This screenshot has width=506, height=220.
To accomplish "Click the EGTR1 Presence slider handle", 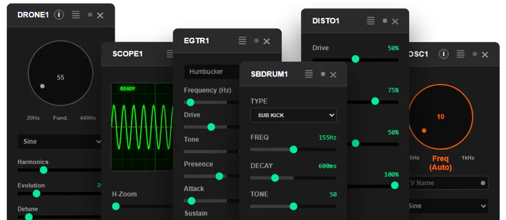I will pyautogui.click(x=219, y=176).
